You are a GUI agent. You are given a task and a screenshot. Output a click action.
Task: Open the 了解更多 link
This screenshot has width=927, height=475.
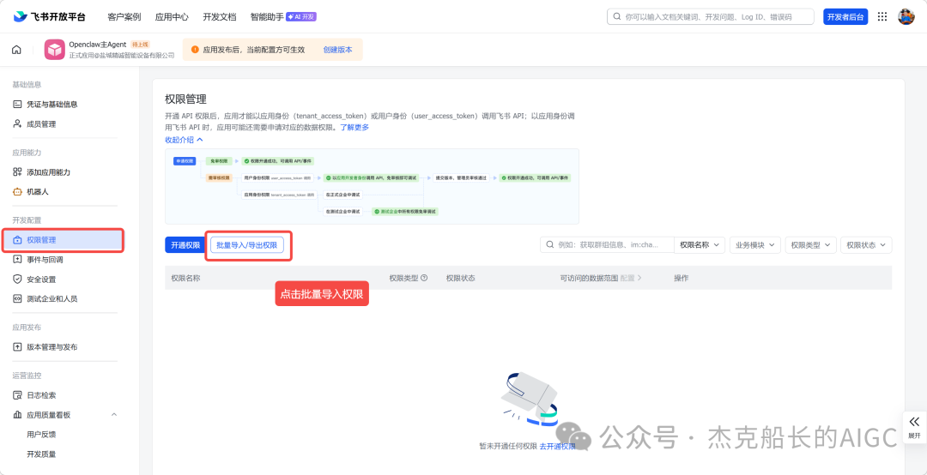click(x=354, y=127)
